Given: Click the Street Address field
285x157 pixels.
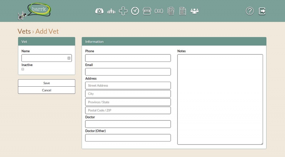Looking at the screenshot, I should [128, 86].
